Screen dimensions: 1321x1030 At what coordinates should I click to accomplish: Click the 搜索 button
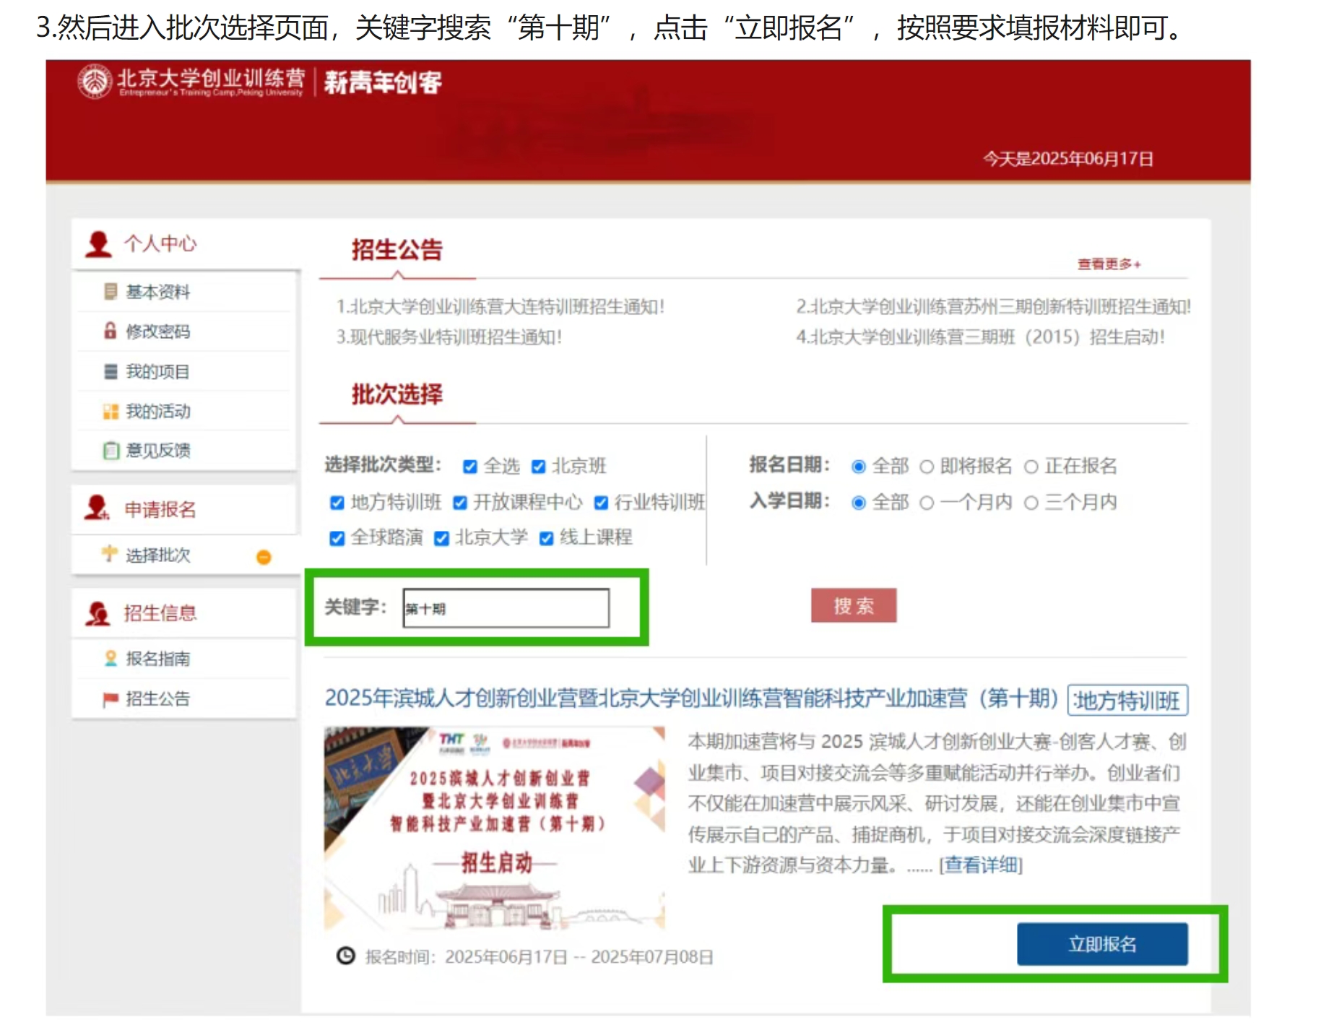pos(854,605)
